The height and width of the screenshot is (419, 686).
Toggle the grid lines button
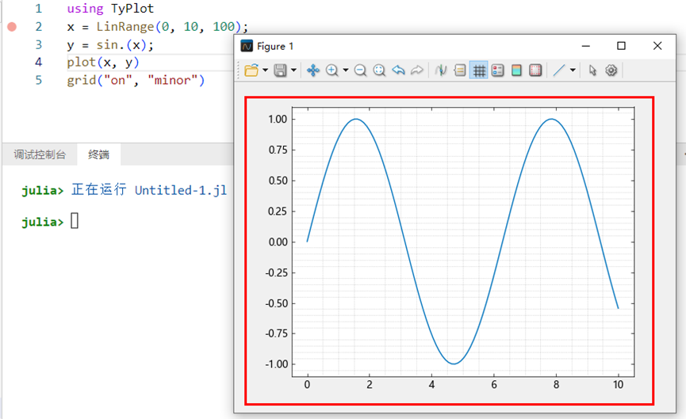click(x=479, y=70)
